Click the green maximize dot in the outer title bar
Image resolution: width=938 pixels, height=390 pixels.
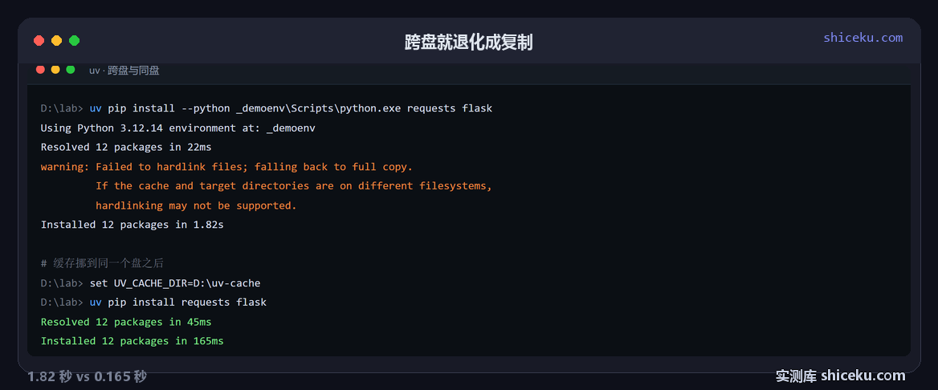coord(74,41)
